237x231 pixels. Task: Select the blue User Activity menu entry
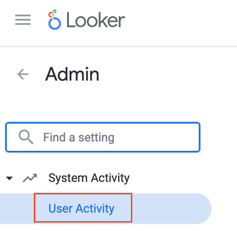pos(81,208)
